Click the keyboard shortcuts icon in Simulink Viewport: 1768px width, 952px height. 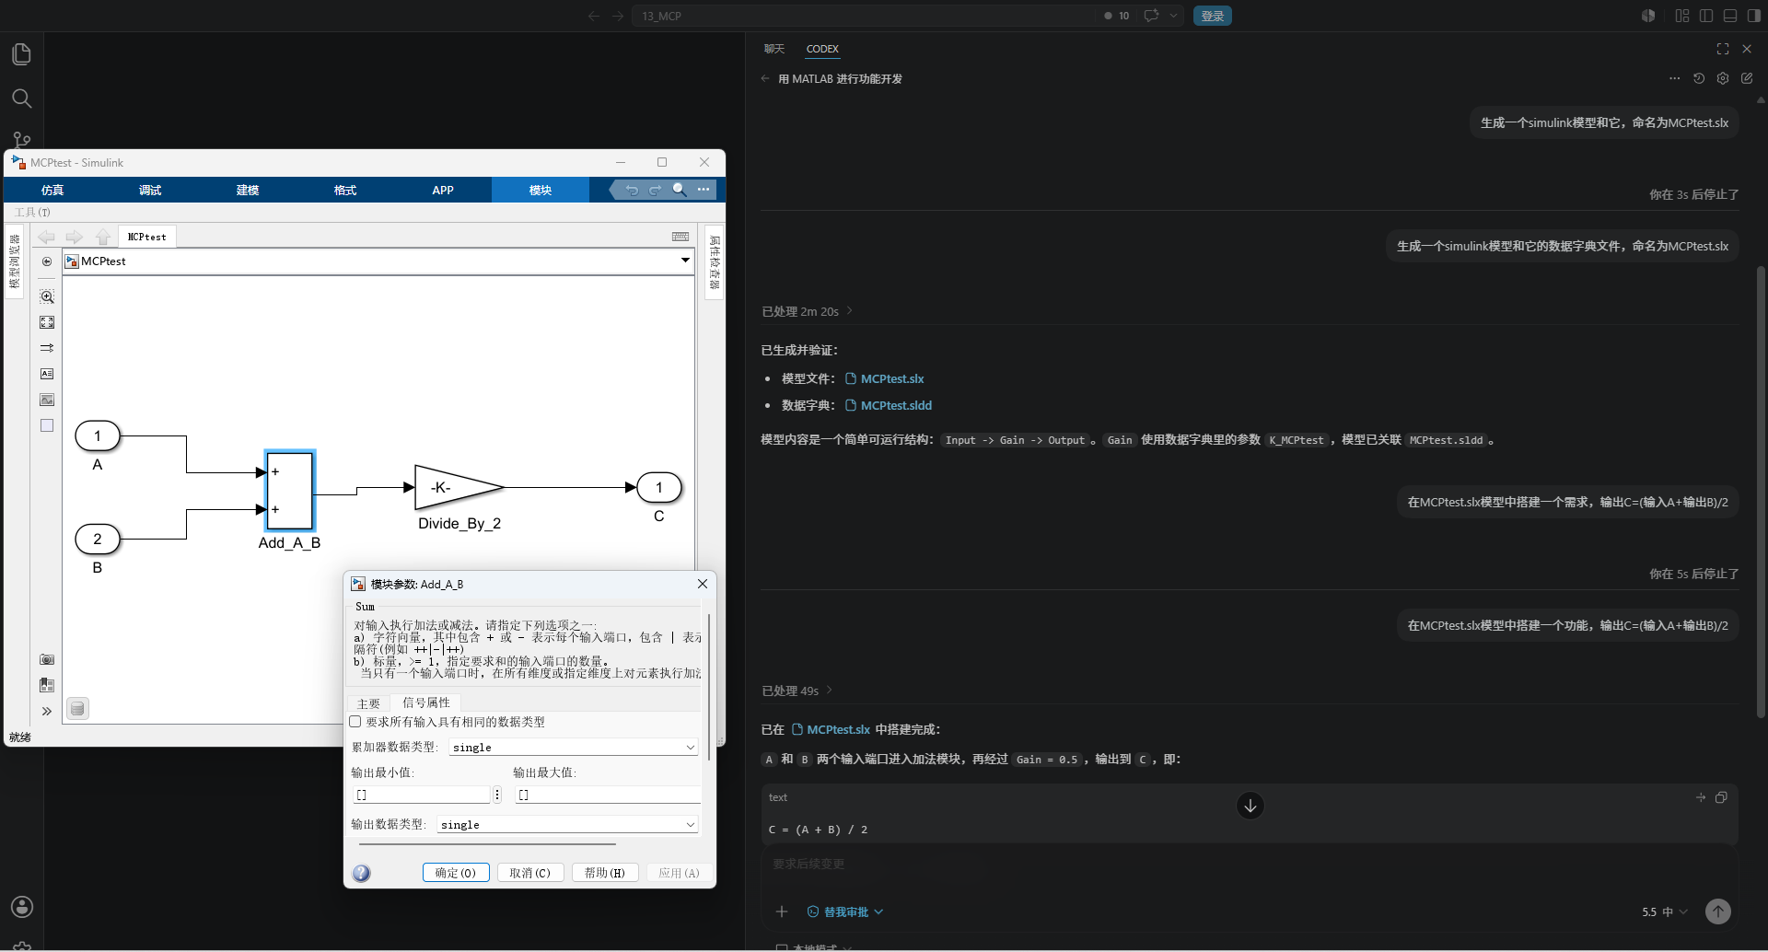coord(680,237)
